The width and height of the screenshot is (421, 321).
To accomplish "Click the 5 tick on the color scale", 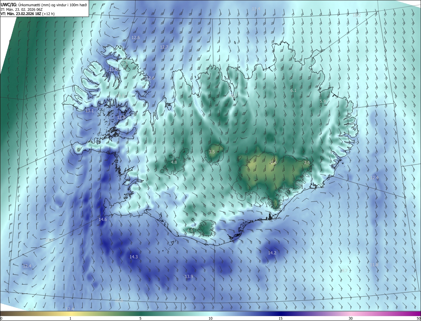I will point(140,318).
